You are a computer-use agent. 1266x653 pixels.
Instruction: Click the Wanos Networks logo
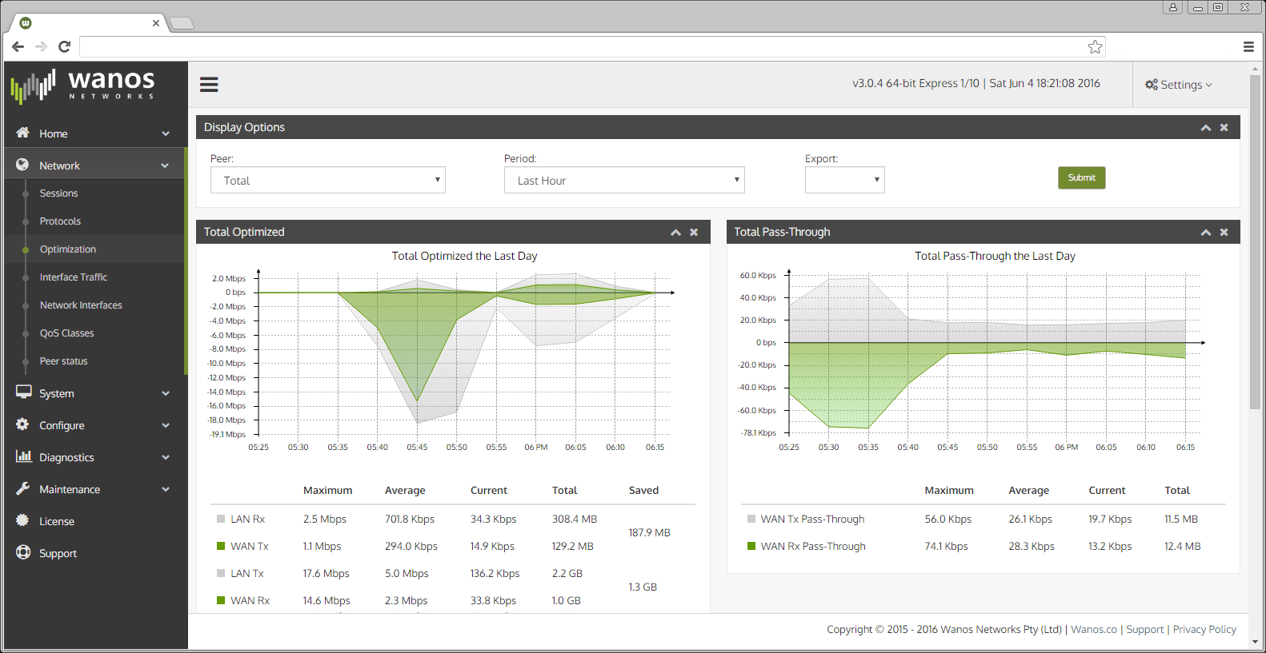[82, 86]
